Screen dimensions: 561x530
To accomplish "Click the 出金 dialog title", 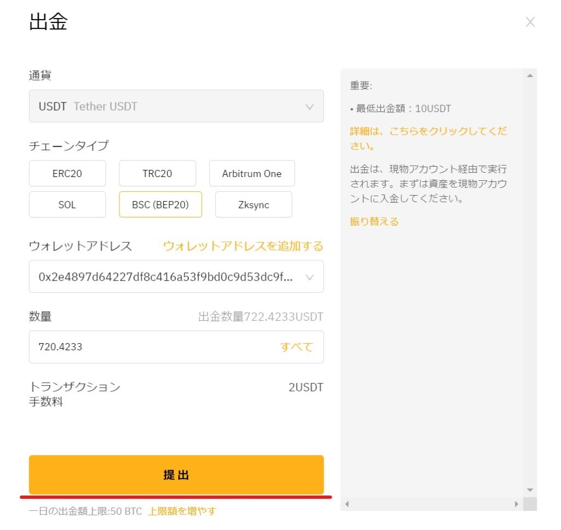I will 48,21.
